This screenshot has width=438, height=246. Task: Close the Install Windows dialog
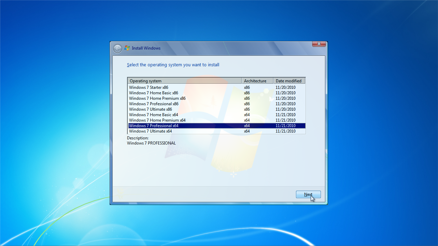(319, 44)
